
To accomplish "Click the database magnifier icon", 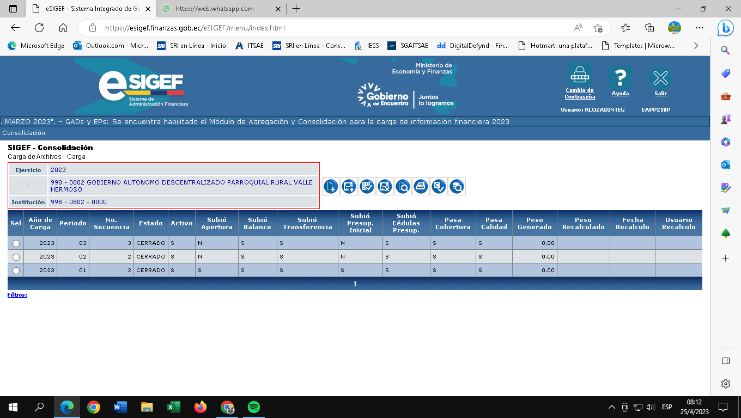I will (457, 187).
